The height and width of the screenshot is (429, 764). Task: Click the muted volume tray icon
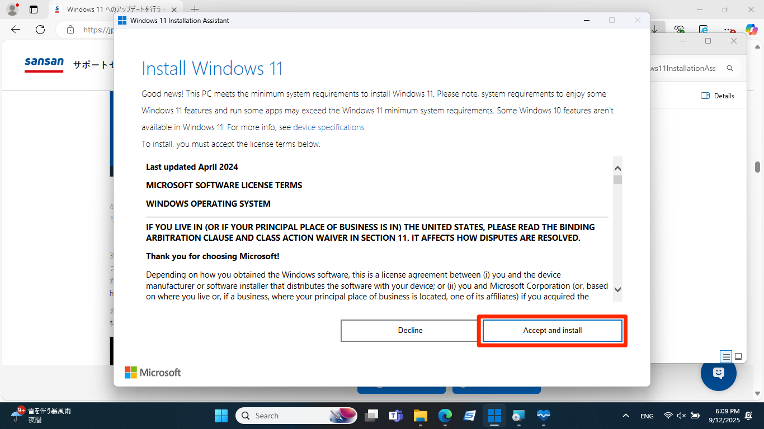pos(681,416)
